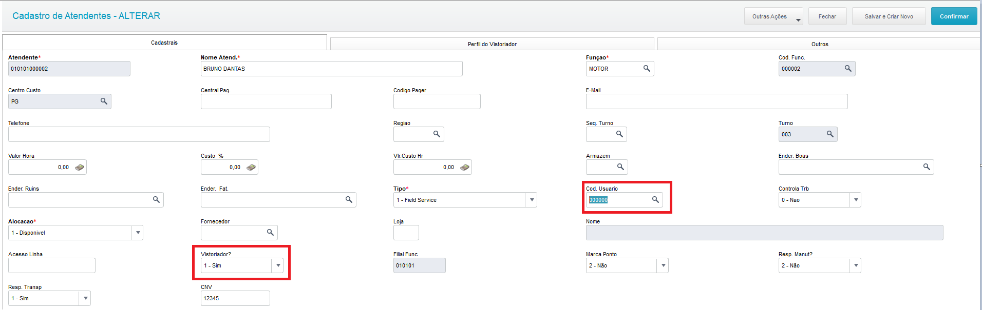Expand Alocacao dropdown Disponivel

click(x=138, y=233)
